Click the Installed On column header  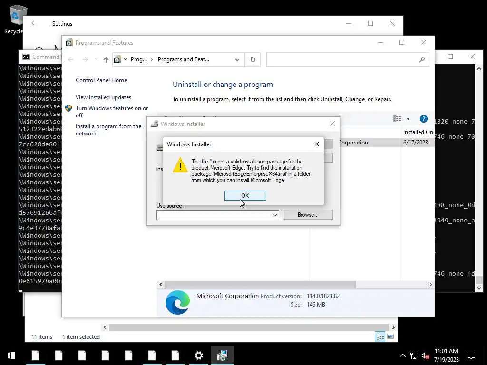click(418, 132)
